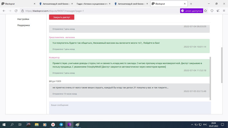
Task: Click the Tor Browser taskbar icon
Action: (69, 125)
